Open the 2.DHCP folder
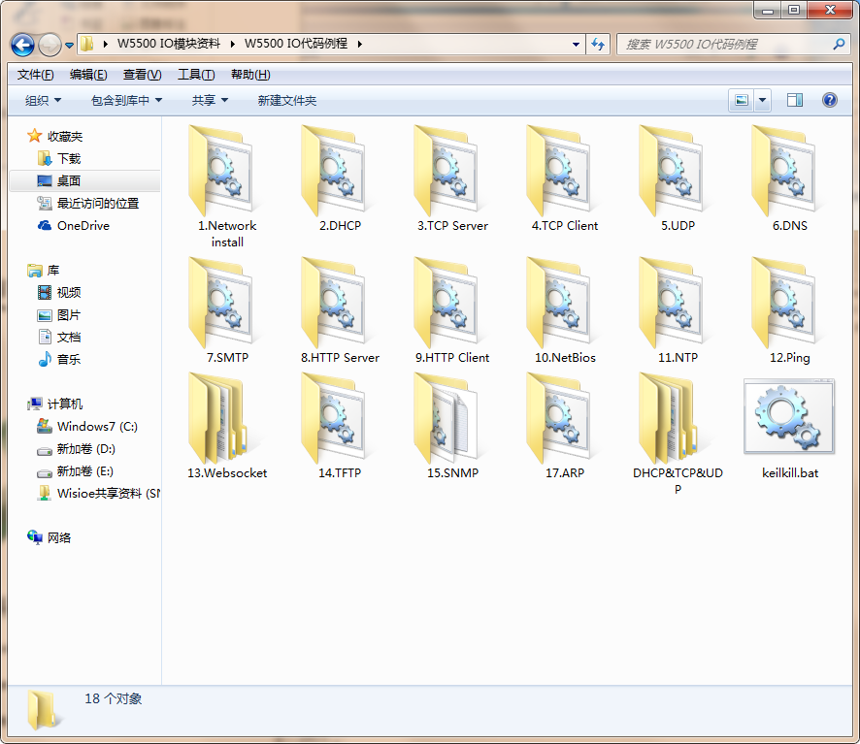The image size is (860, 744). point(340,178)
